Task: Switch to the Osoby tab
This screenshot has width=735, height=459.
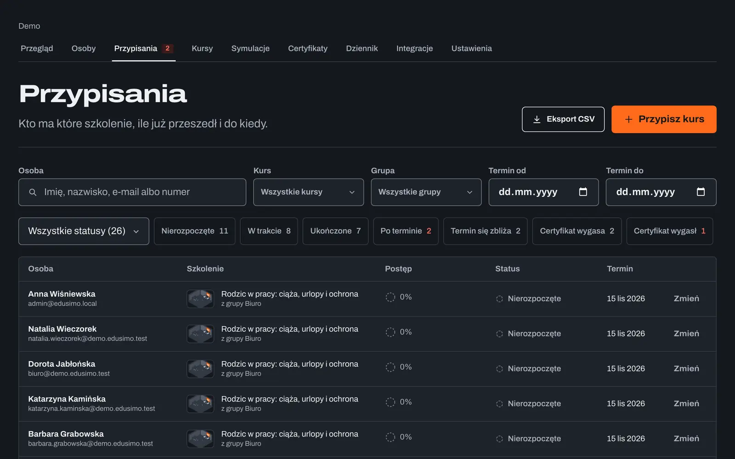Action: (x=84, y=48)
